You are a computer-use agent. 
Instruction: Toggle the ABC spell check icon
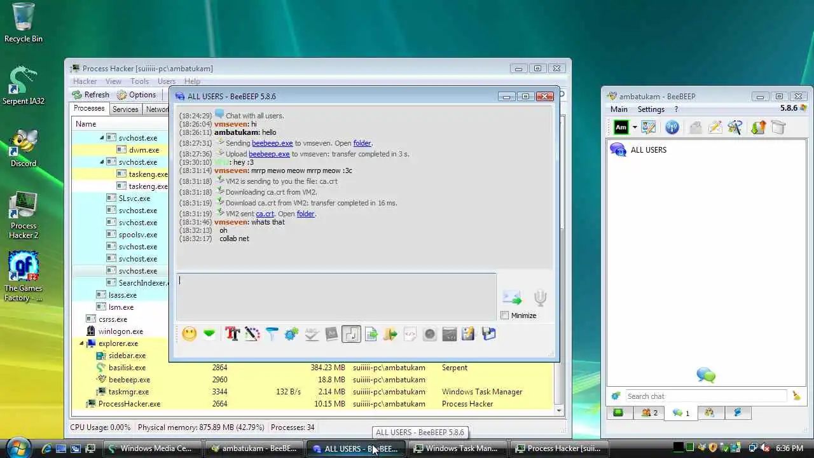[312, 334]
